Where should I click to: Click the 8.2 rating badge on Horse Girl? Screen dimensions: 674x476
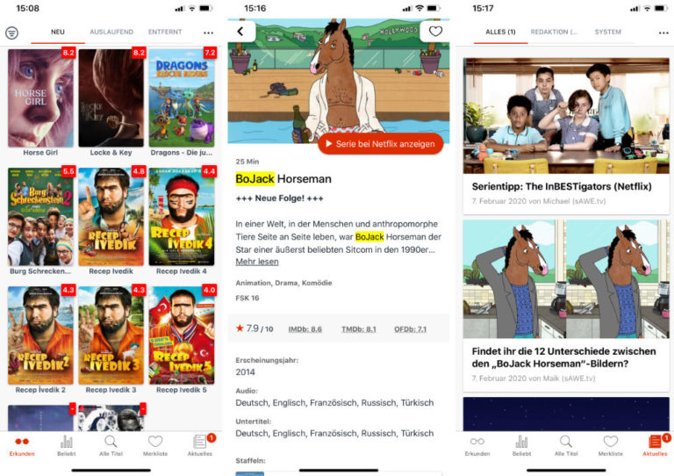click(68, 53)
